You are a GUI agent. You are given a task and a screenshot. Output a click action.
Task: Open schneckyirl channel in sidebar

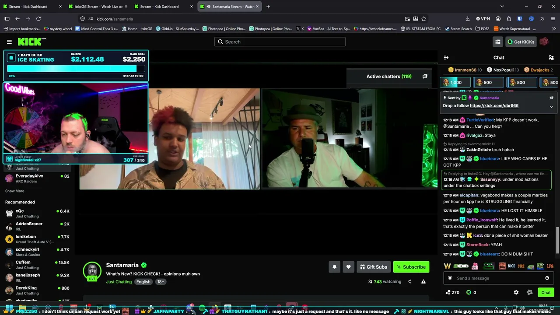tap(37, 252)
